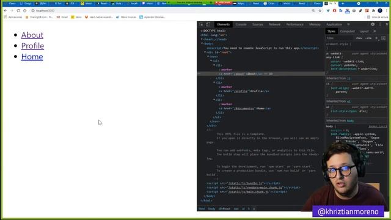Reload the page with the refresh icon

(x=18, y=11)
